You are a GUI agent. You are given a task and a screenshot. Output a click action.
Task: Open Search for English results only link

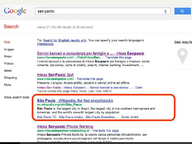coord(65,40)
